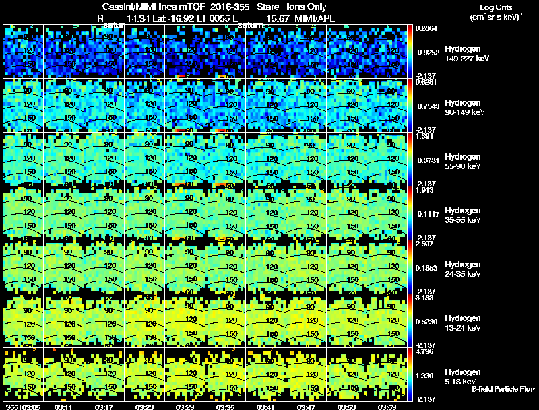
Task: Click the '15.67' L value in the header
Action: (x=278, y=19)
